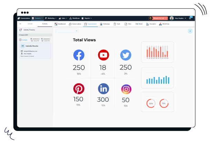217x143 pixels.
Task: Click the Contact link in timeline
Action: 25,40
